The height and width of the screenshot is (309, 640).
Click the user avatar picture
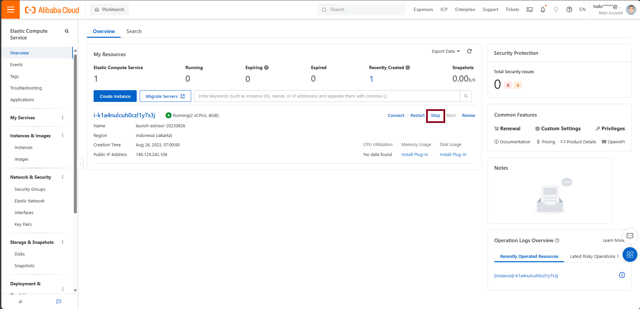pyautogui.click(x=631, y=10)
